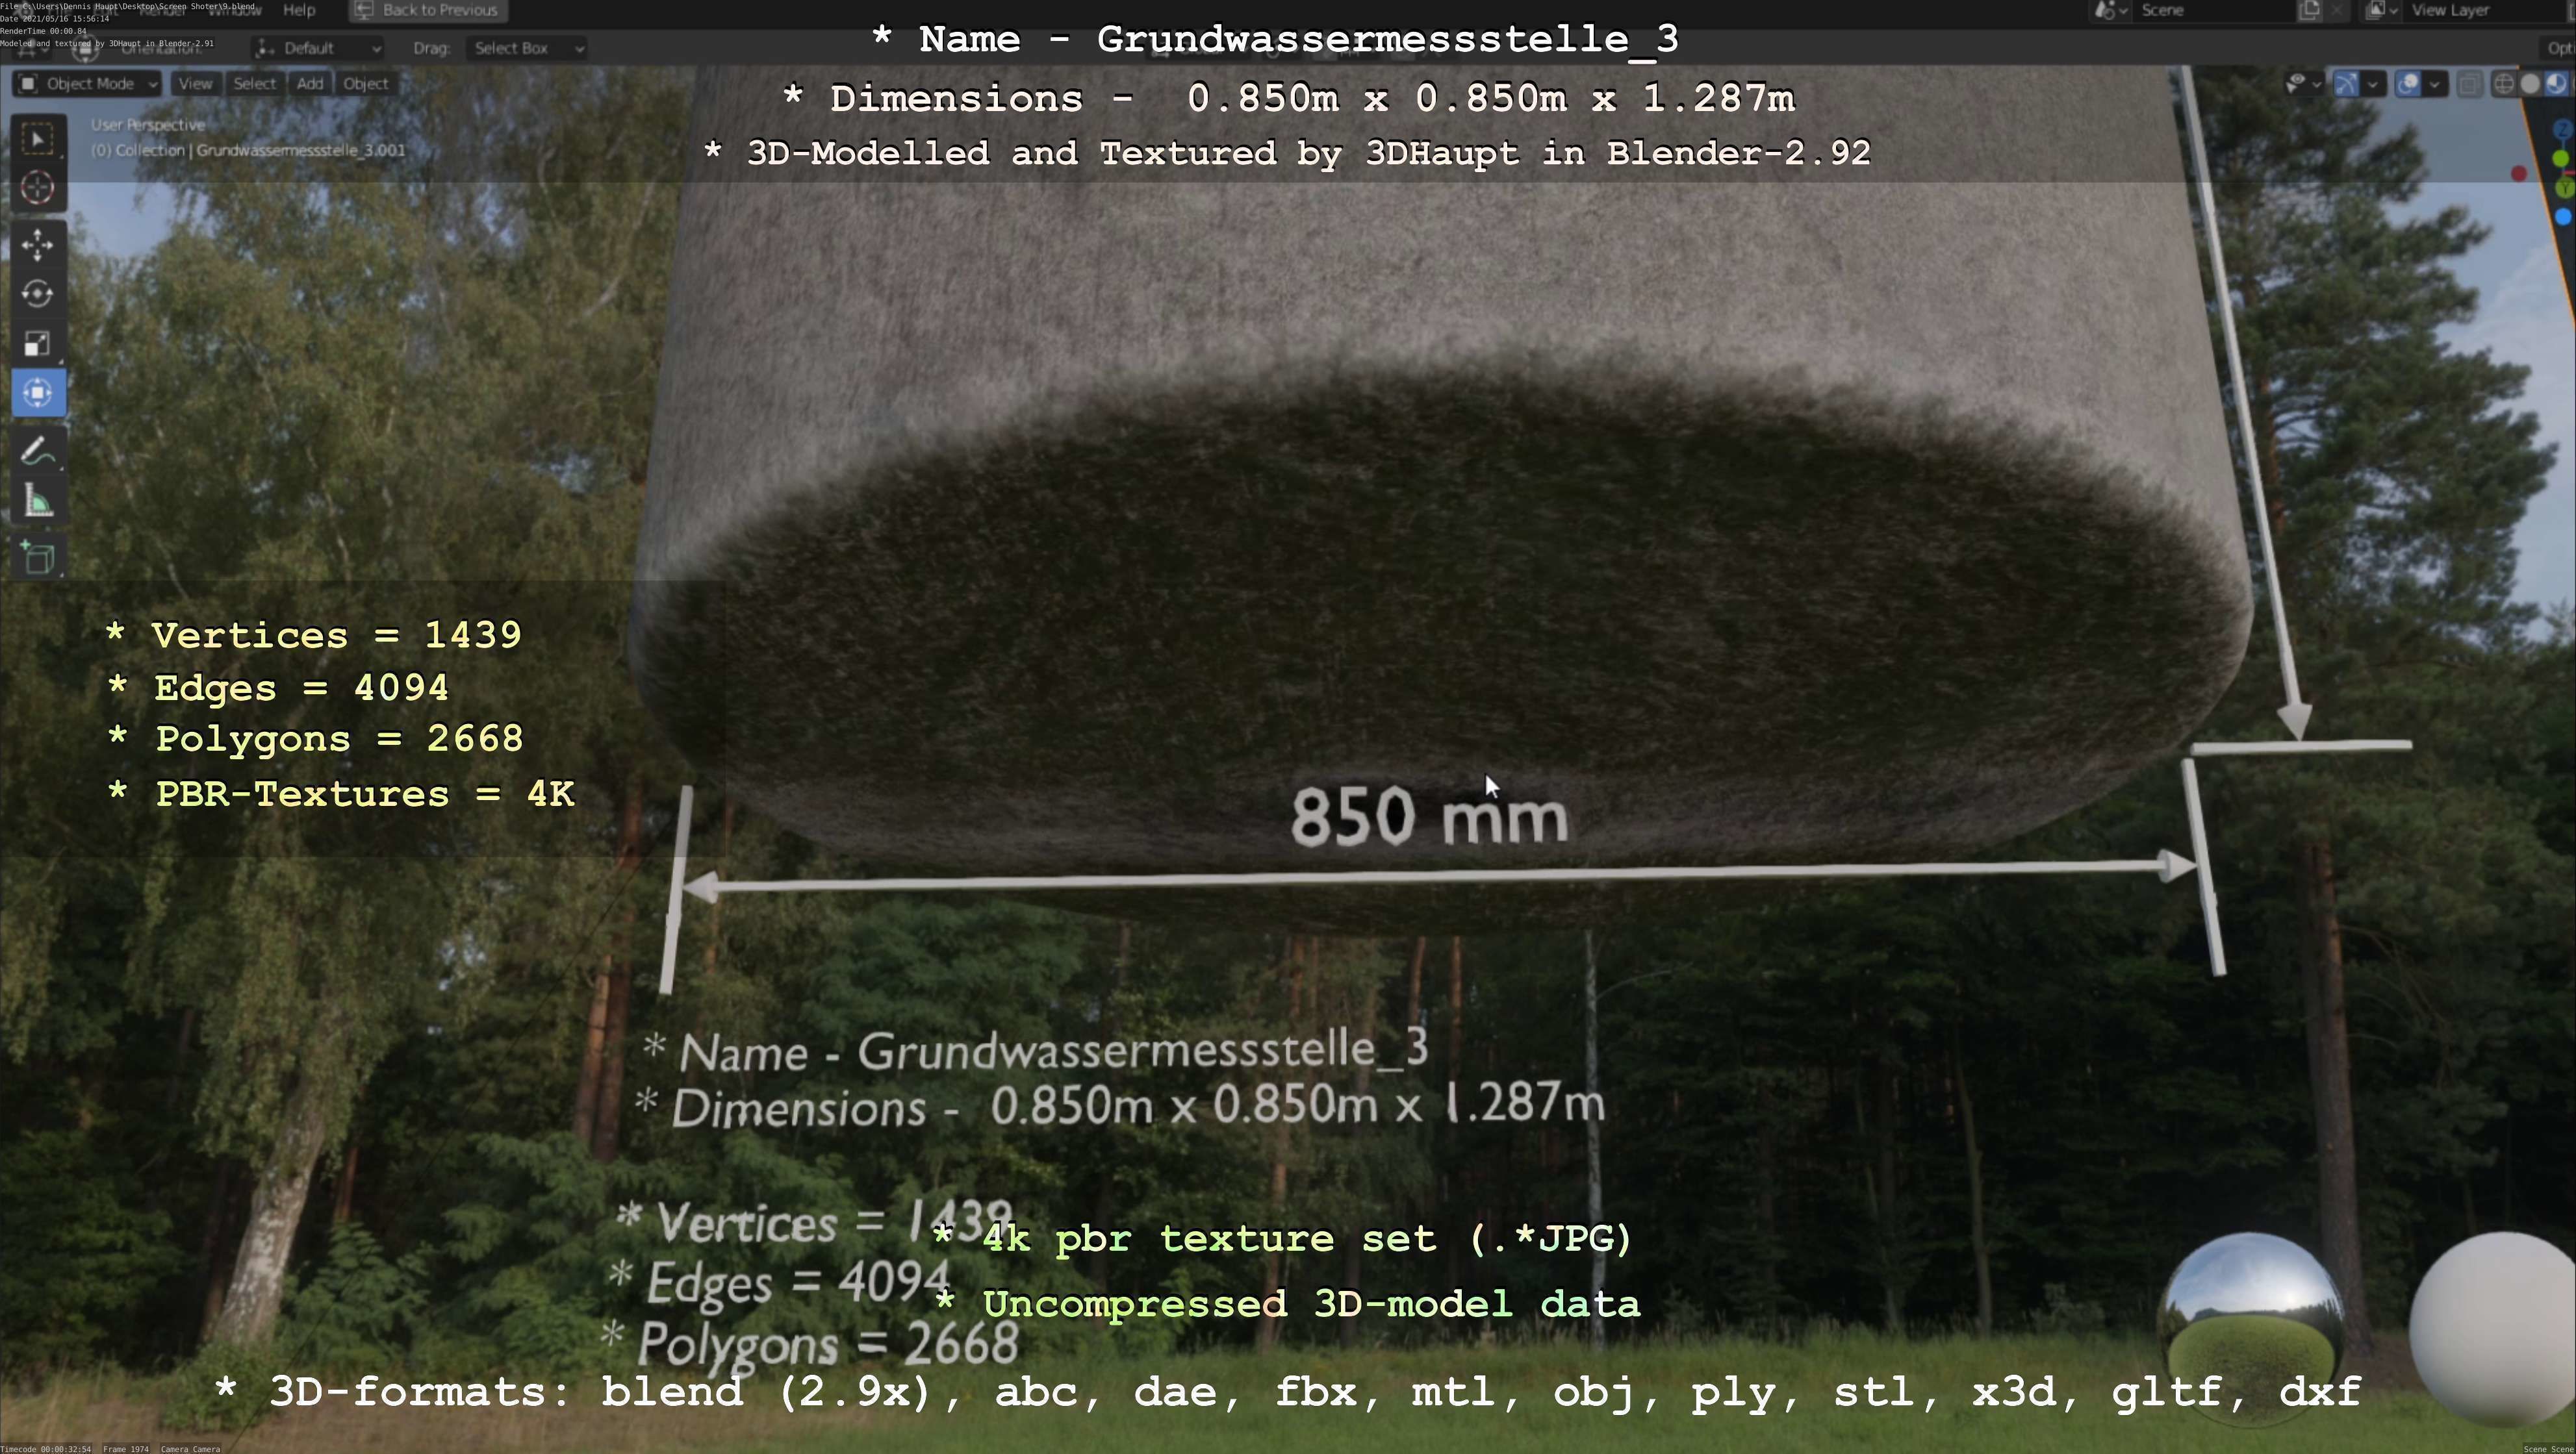Screen dimensions: 2576x1454
Task: Click the Back to Previous screen icon
Action: click(364, 10)
